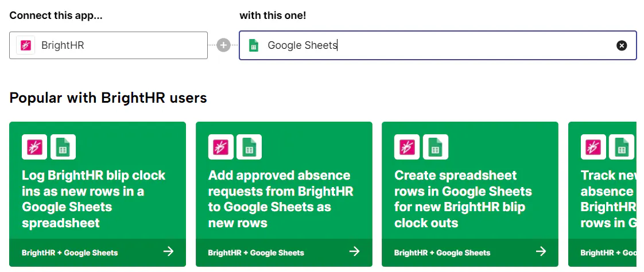Click BrightHR icon on blip clock outs card
644x272 pixels.
(x=407, y=147)
